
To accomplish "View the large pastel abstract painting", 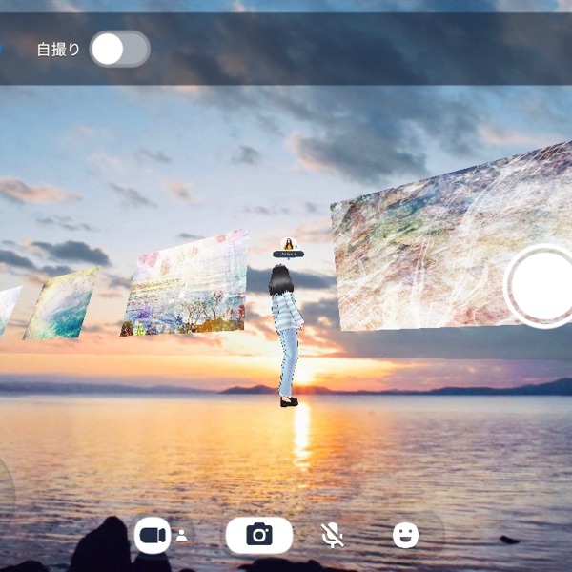I will pos(452,237).
